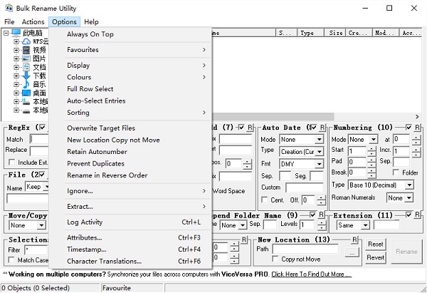Click the R reset icon for New Location (13)

tap(354, 240)
